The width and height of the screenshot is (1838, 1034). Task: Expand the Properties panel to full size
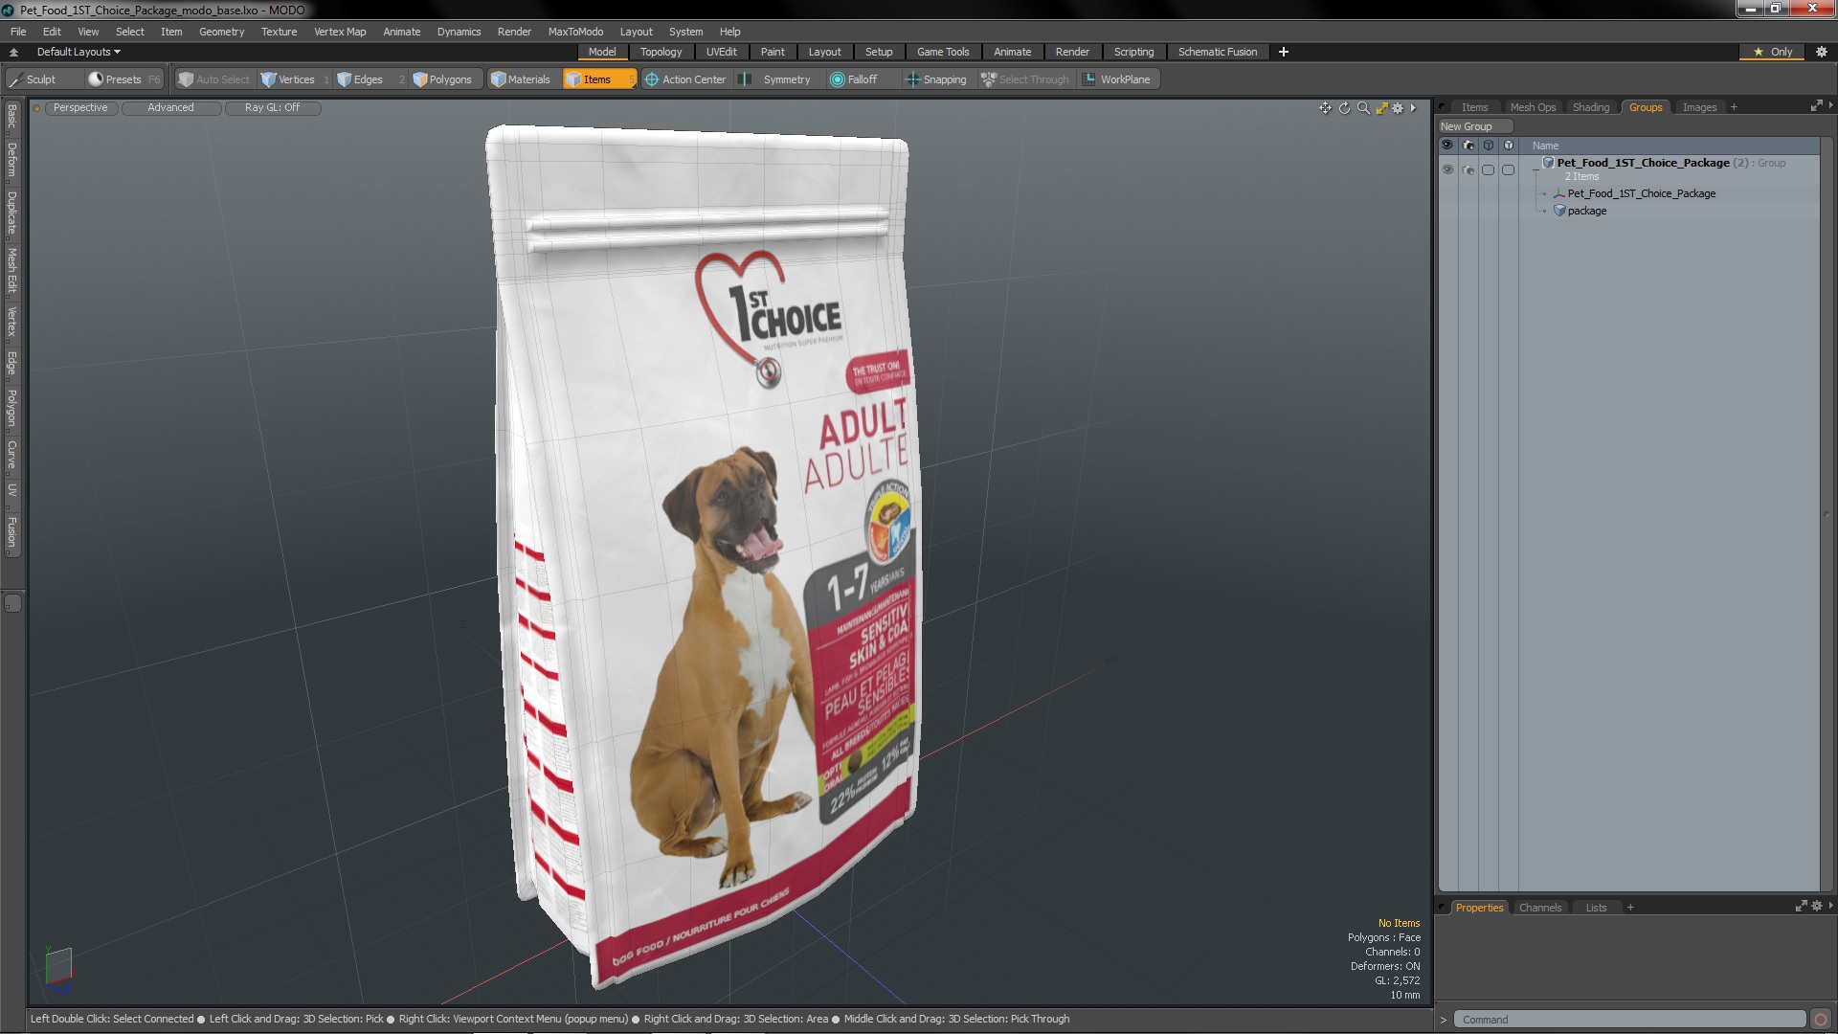(1801, 906)
